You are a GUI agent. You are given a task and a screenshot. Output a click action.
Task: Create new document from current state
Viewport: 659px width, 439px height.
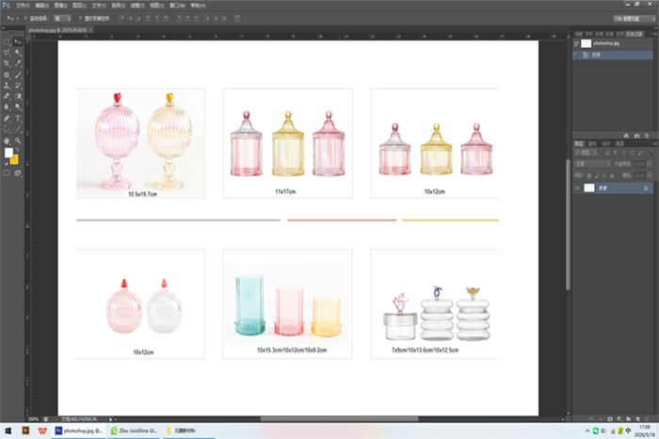click(x=626, y=136)
